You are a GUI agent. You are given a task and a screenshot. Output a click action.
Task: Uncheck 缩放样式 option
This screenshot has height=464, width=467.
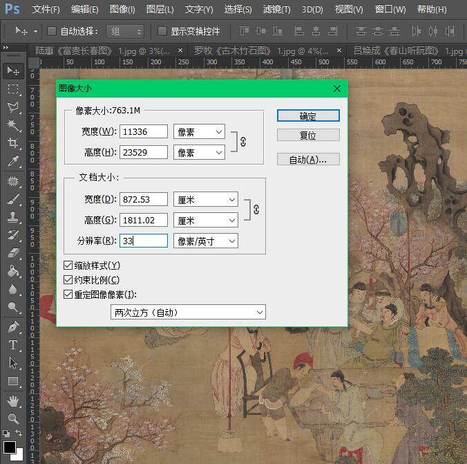(68, 265)
